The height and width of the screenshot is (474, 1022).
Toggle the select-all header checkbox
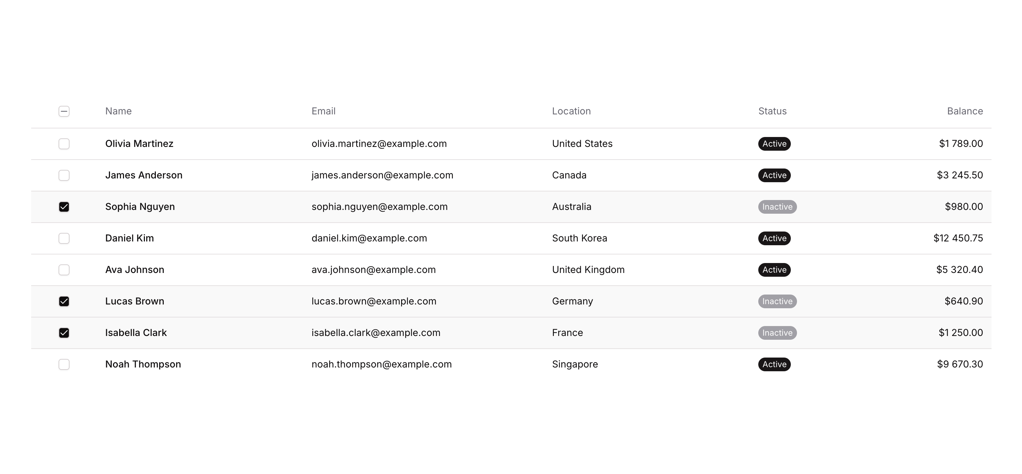coord(64,111)
